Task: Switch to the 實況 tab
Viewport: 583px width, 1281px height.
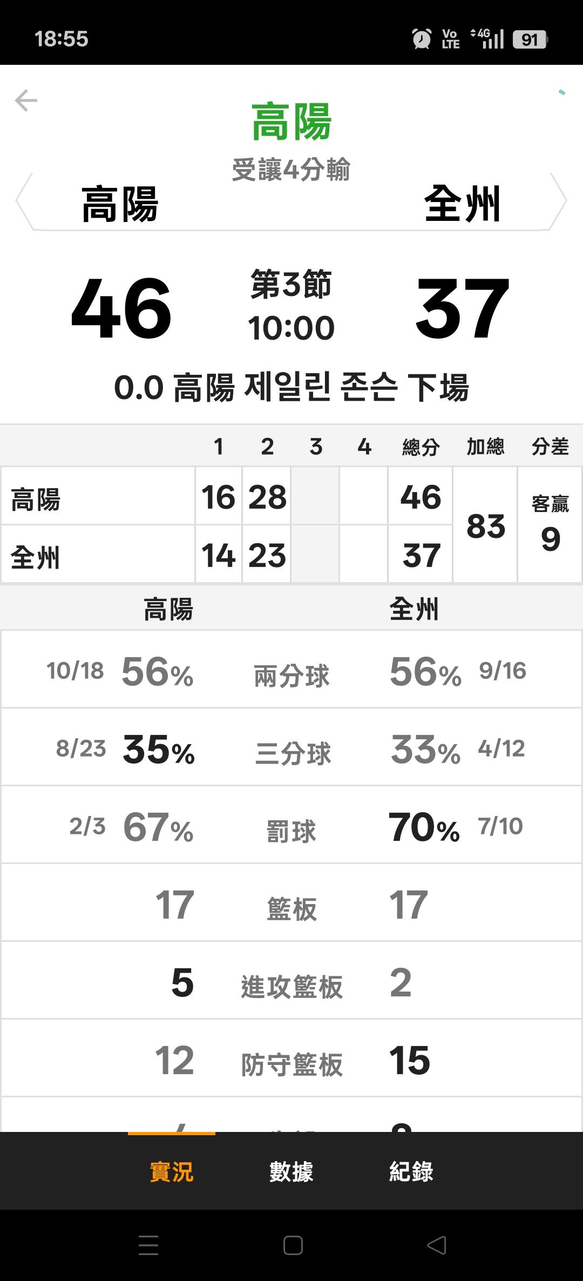Action: [x=172, y=1171]
